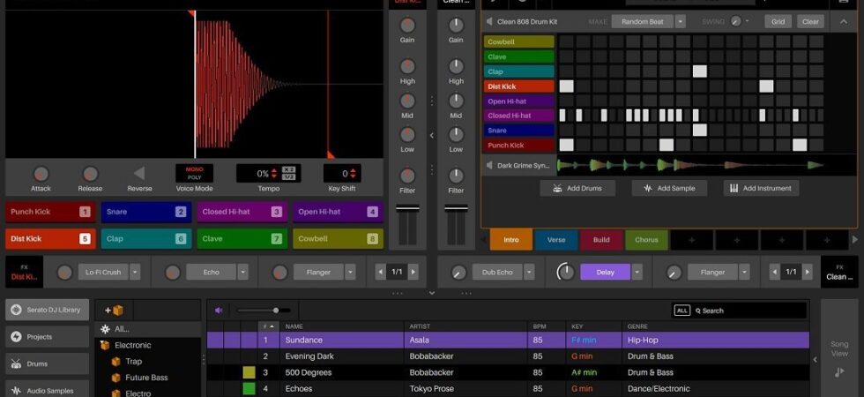Toggle the ALL search filter box
The width and height of the screenshot is (864, 397).
682,311
